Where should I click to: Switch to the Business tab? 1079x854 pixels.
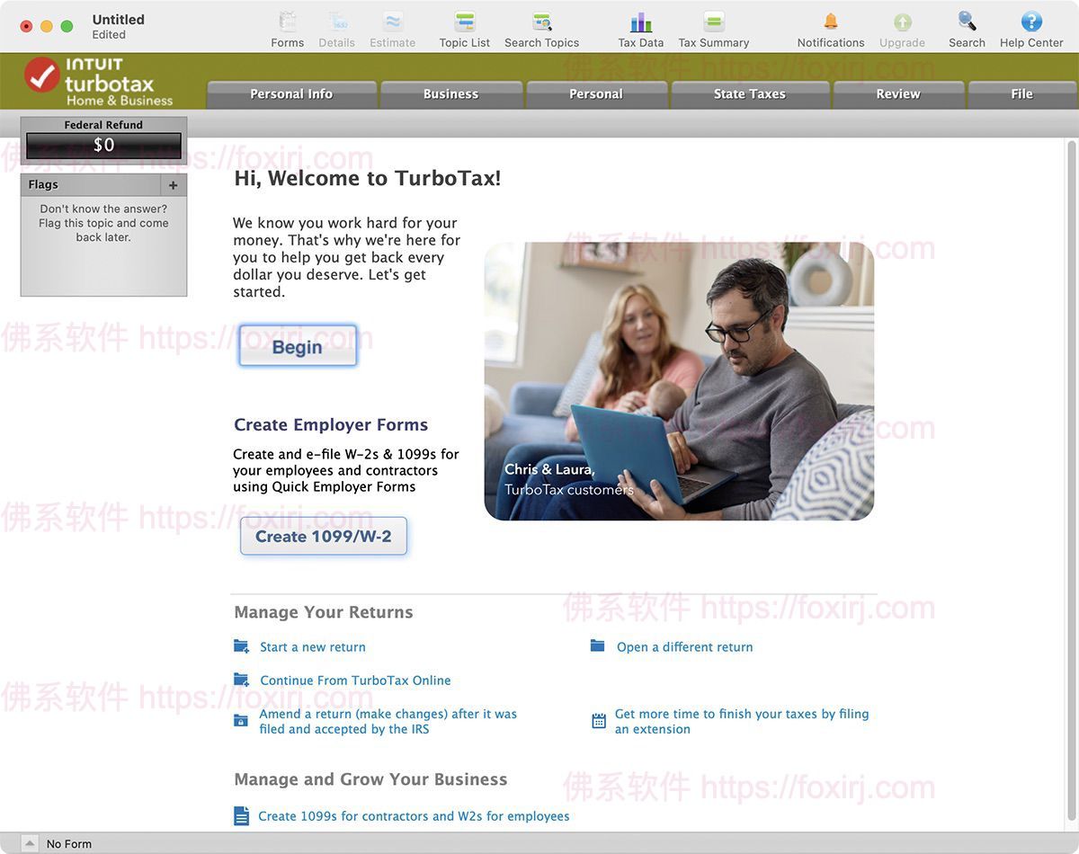pos(450,93)
